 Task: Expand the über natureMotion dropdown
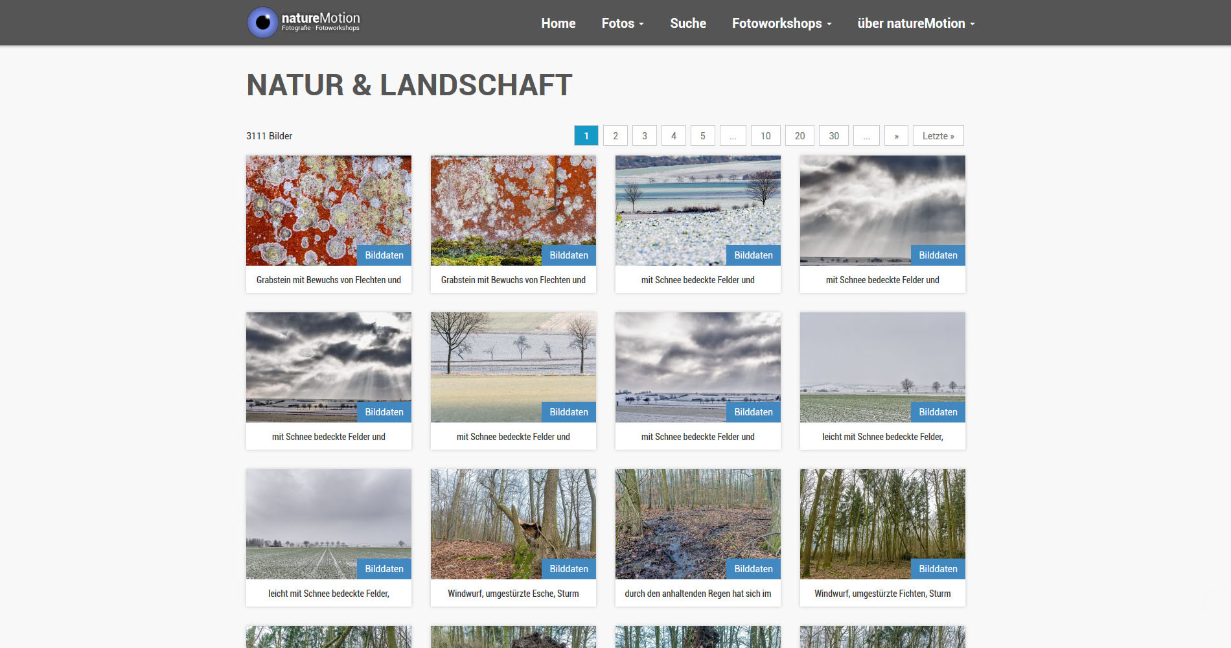coord(915,23)
